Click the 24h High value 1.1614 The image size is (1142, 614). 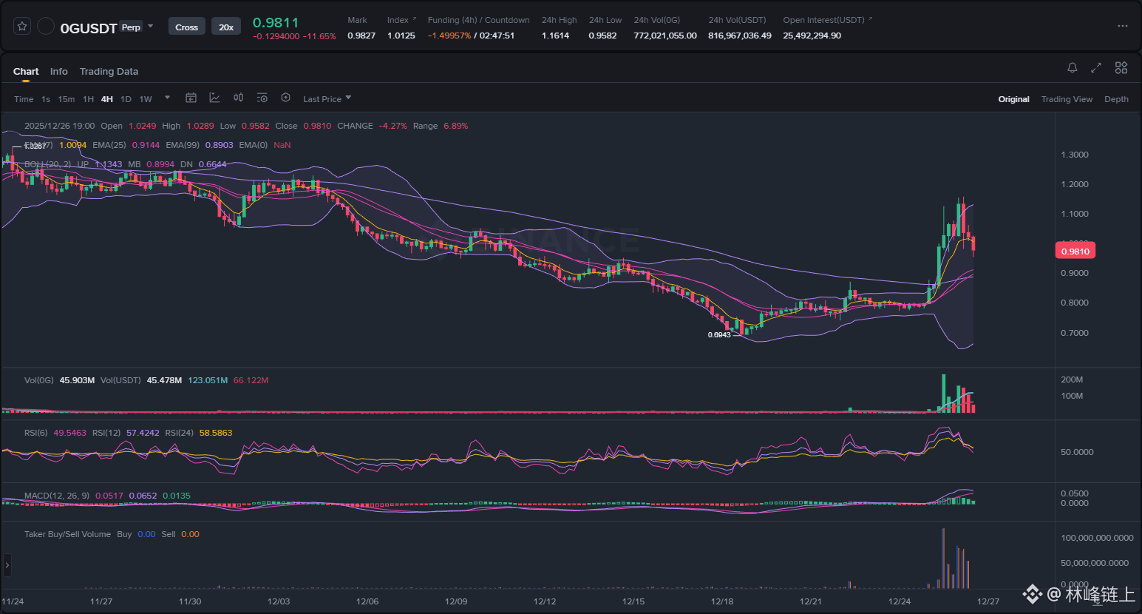[x=555, y=36]
